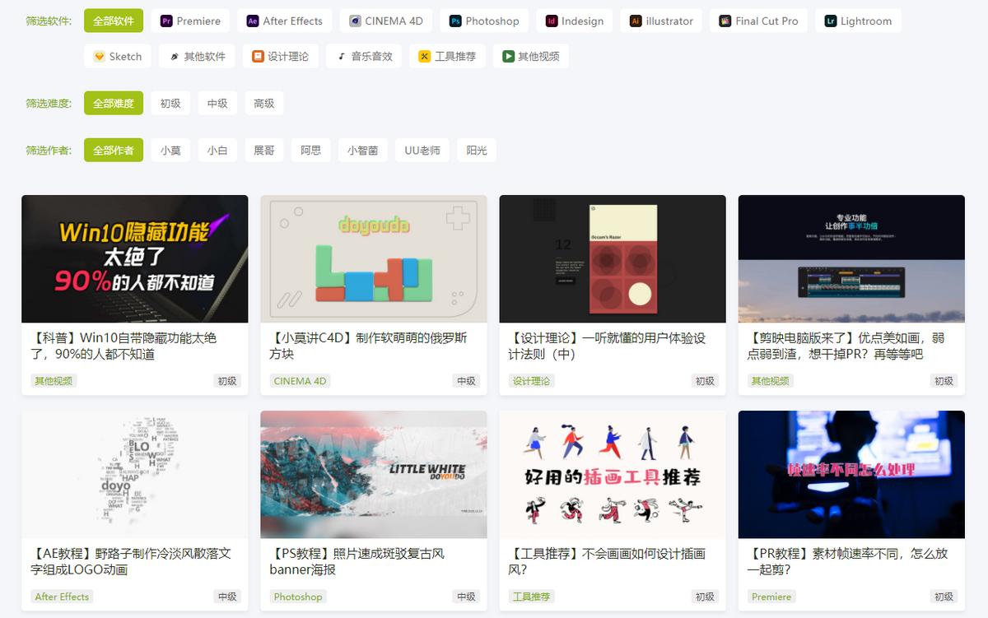Select the 全部软件 filter option
Image resolution: width=988 pixels, height=618 pixels.
[x=114, y=21]
